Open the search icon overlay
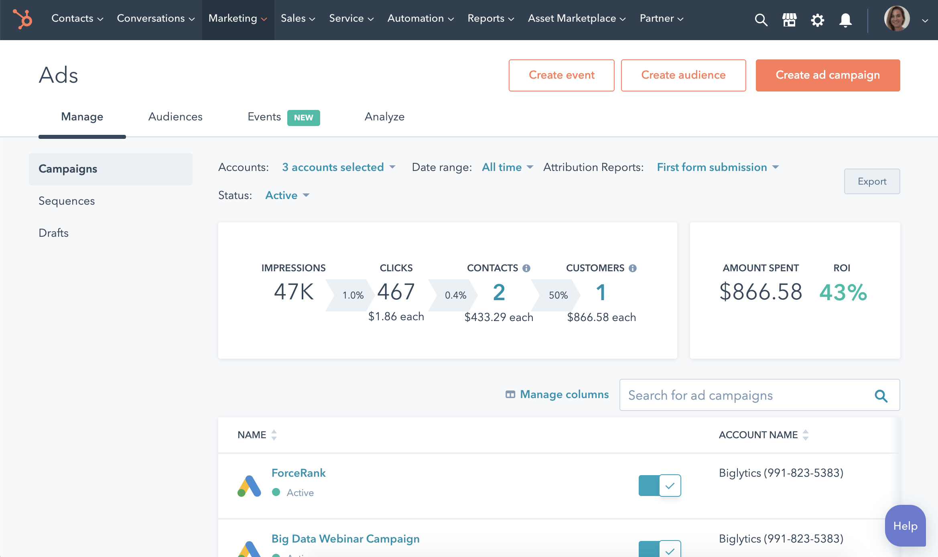This screenshot has height=557, width=938. pos(761,18)
